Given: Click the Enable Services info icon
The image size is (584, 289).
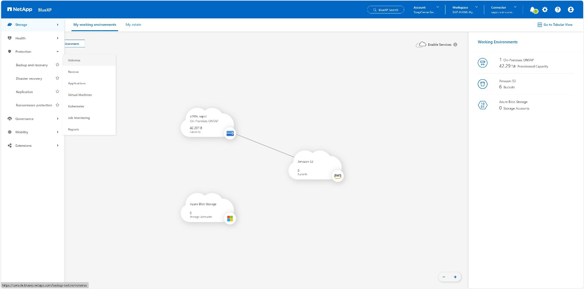Looking at the screenshot, I should click(455, 45).
